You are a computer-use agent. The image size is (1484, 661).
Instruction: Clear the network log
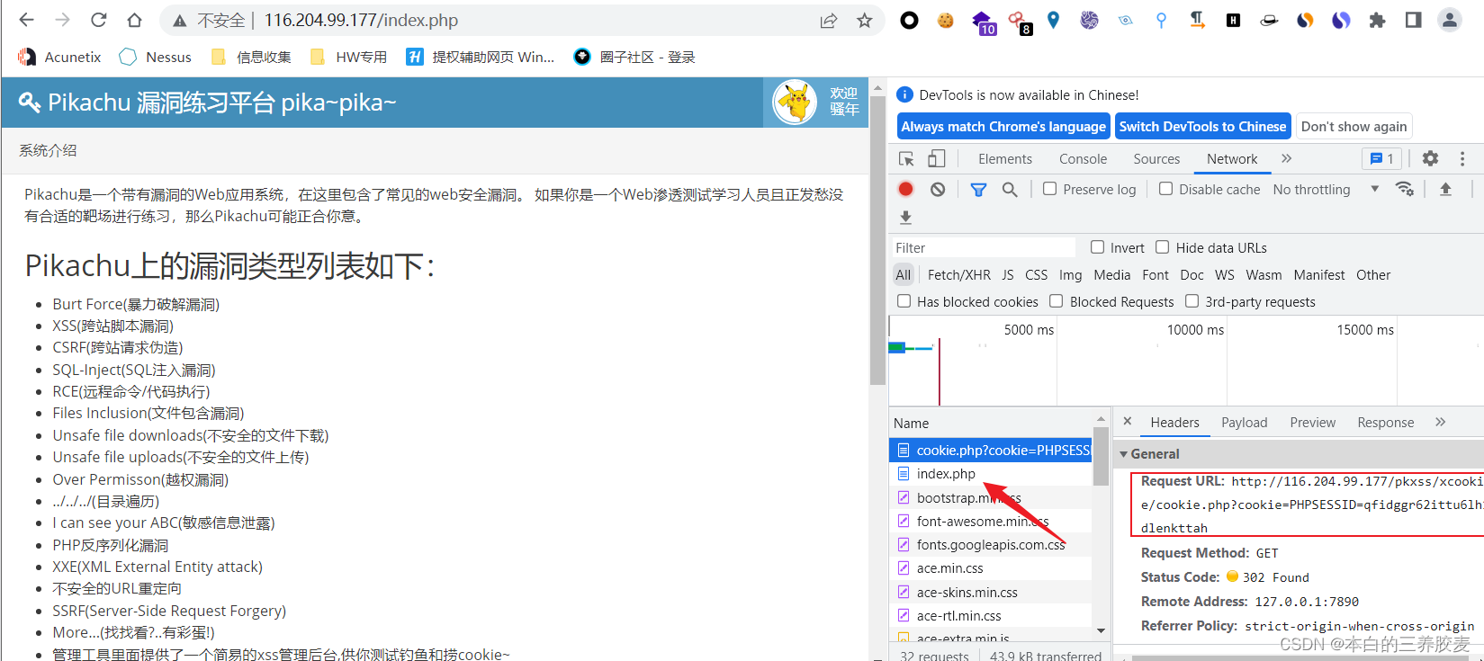[938, 189]
